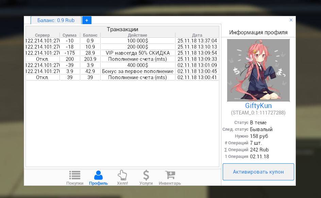Click the anime avatar profile picture

point(258,70)
